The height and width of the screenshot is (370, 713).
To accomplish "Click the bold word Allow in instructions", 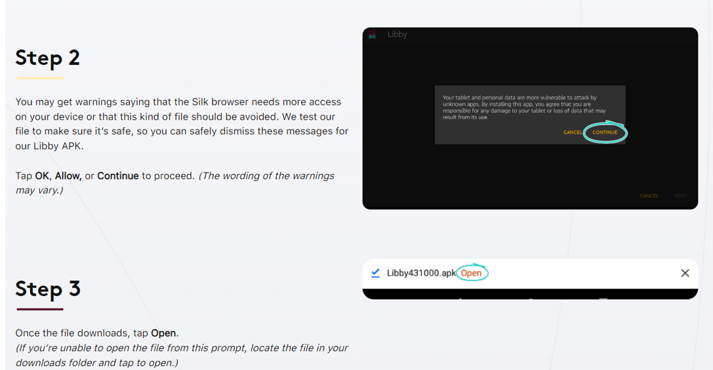I will point(68,176).
